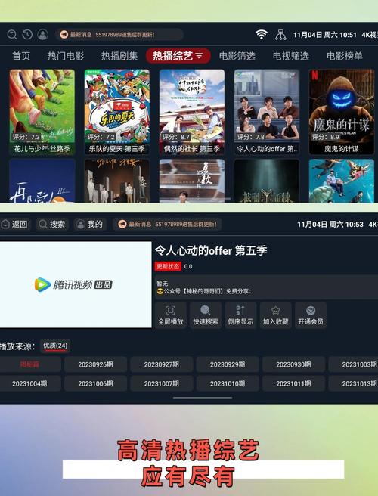Select episode 20231010期
Image resolution: width=378 pixels, height=496 pixels.
click(228, 383)
